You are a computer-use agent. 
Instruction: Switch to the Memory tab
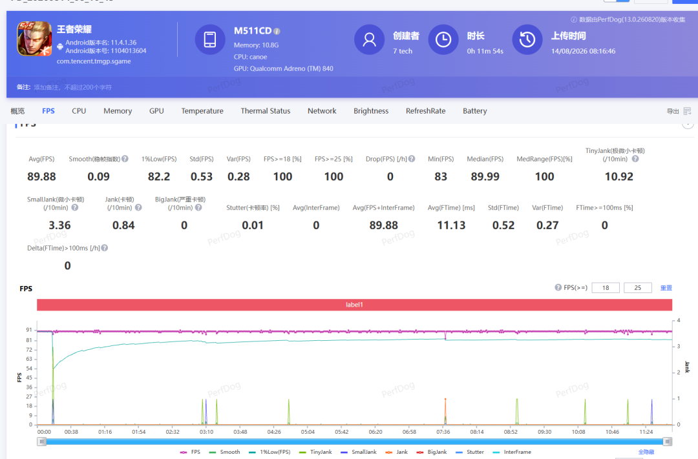pyautogui.click(x=118, y=111)
